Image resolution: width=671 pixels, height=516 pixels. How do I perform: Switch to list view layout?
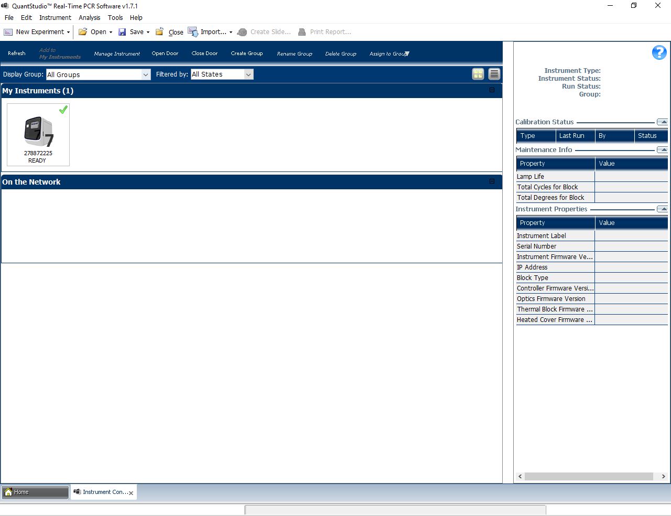click(x=494, y=74)
